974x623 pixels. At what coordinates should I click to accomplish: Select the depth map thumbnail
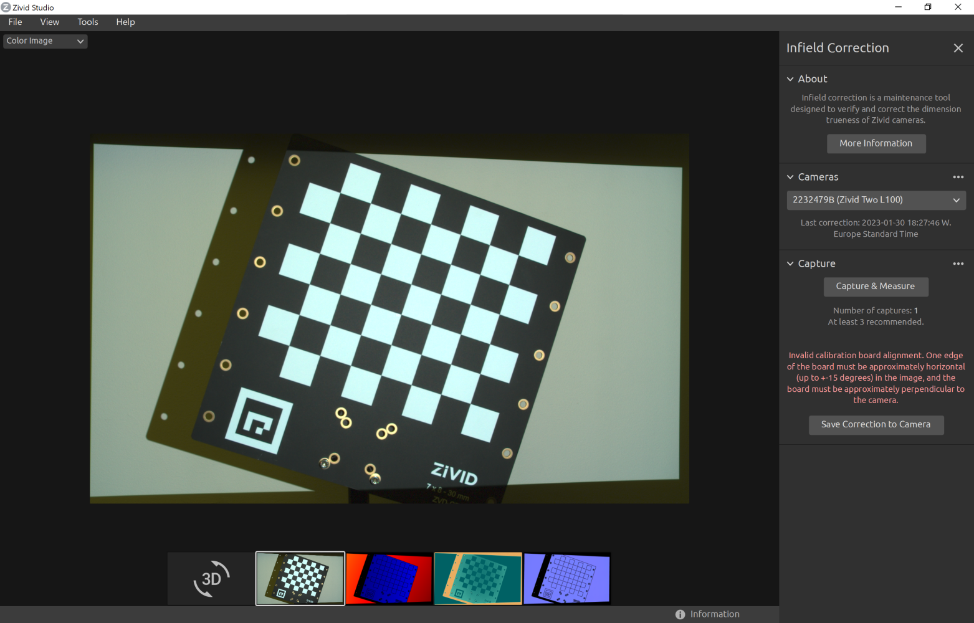tap(389, 579)
